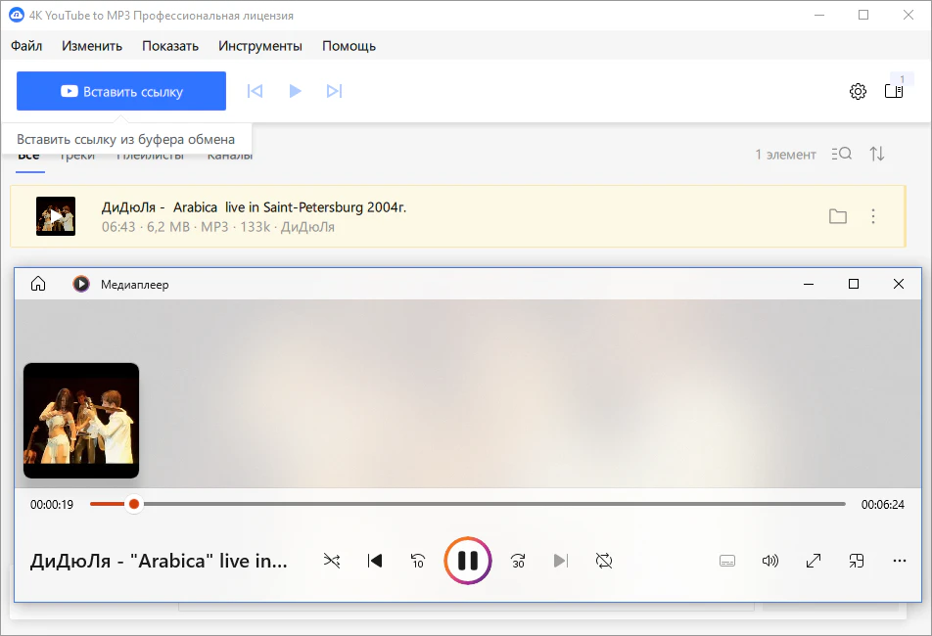Screen dimensions: 932x636
Task: Open the Помощь menu
Action: tap(349, 46)
